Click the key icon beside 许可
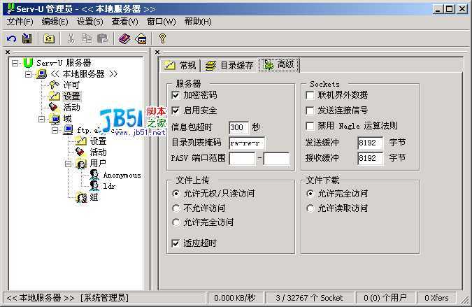The image size is (472, 307). tap(54, 85)
